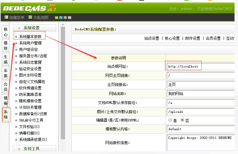Click the 模板默认风格 input field
Image resolution: width=238 pixels, height=154 pixels.
201,129
